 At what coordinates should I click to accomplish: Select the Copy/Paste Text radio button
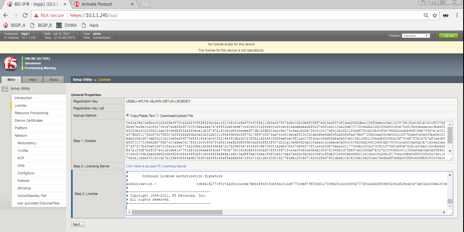(128, 115)
